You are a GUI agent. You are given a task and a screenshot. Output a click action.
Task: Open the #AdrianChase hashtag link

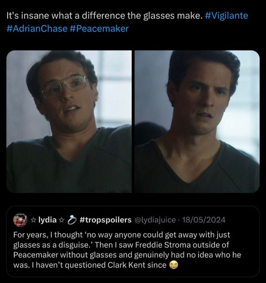pyautogui.click(x=37, y=29)
